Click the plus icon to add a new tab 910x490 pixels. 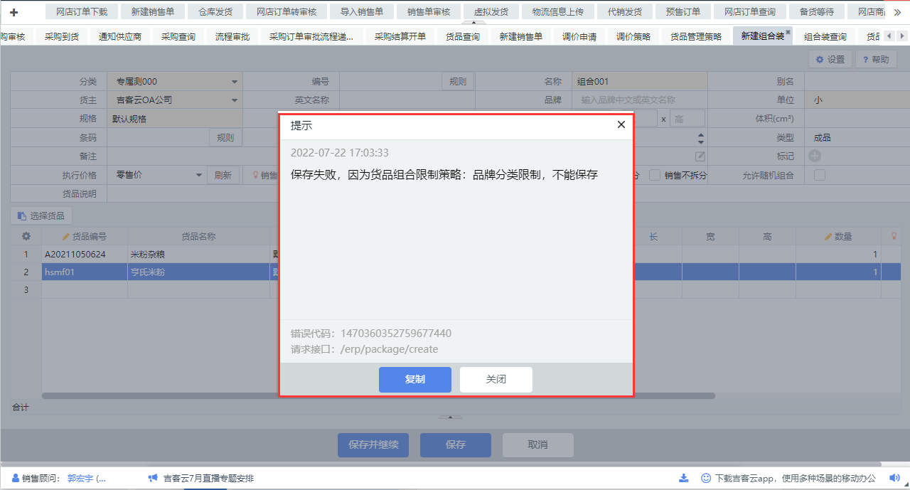click(x=14, y=12)
